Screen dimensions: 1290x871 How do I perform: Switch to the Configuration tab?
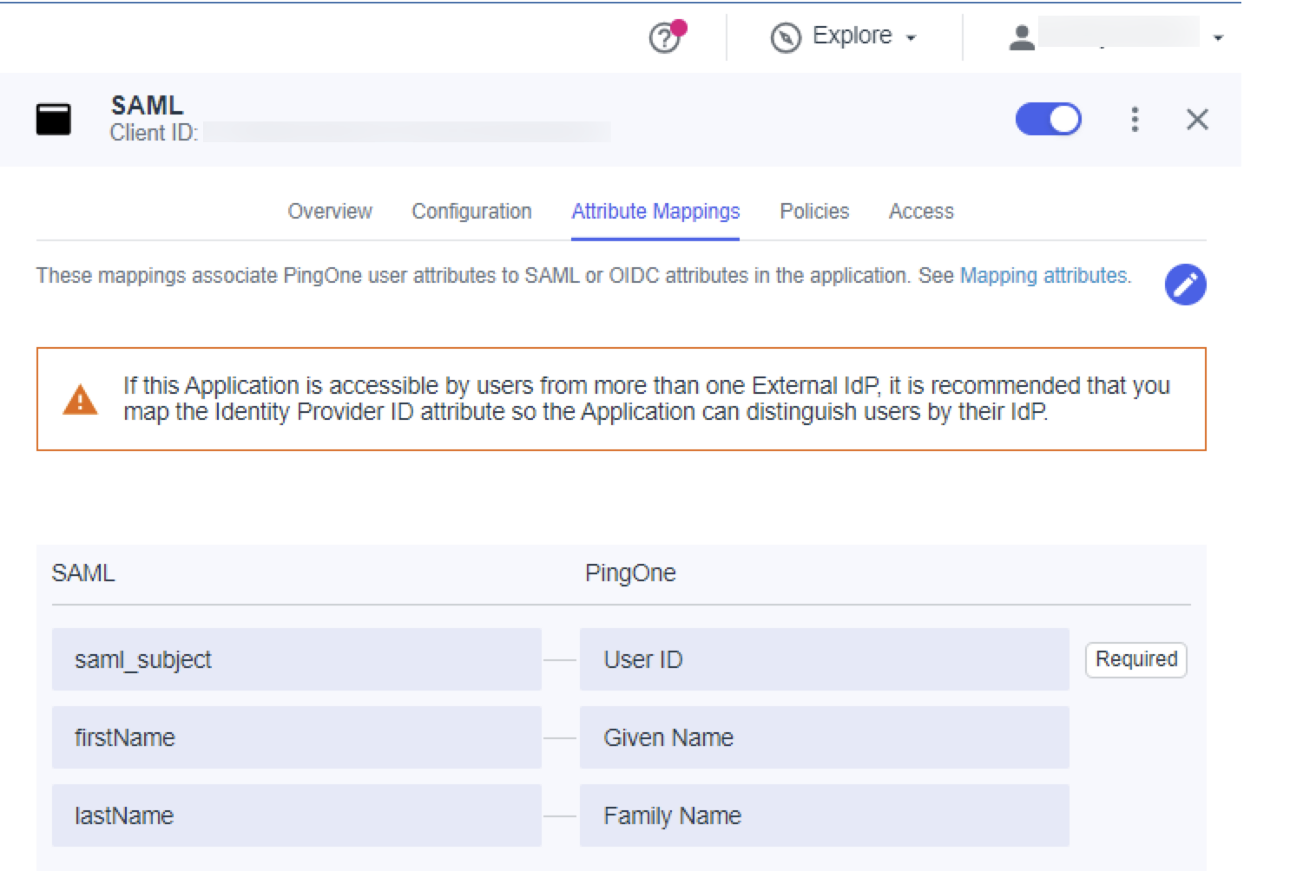pos(471,212)
